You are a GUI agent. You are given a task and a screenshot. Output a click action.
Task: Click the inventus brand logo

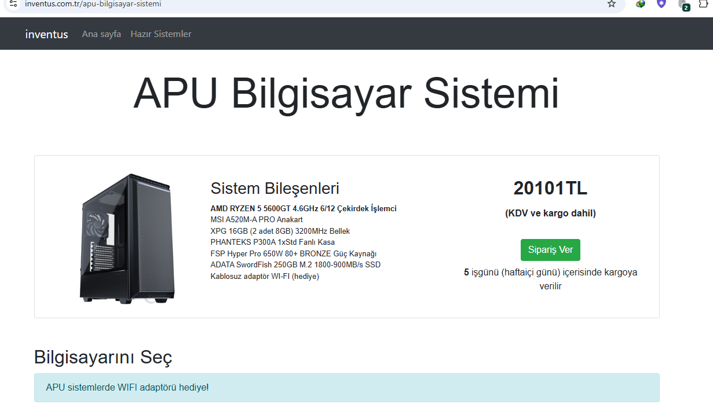point(46,34)
